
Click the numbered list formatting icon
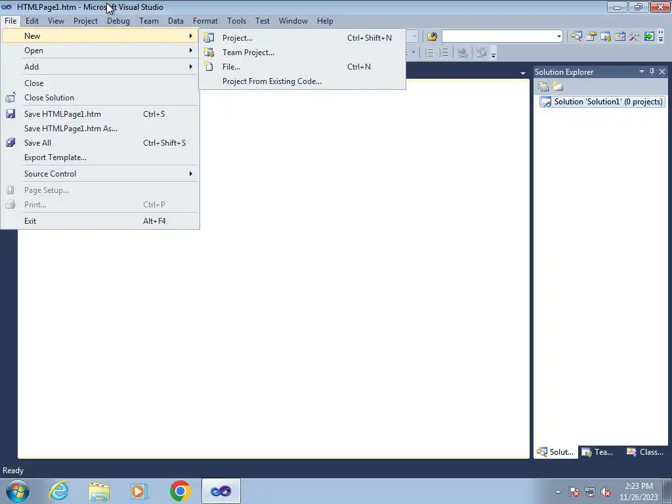(444, 52)
